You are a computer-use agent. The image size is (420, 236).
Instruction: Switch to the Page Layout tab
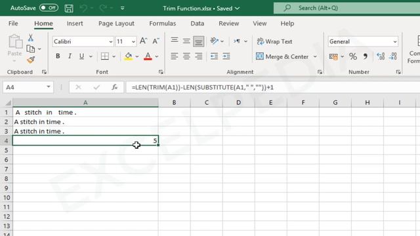pos(116,24)
